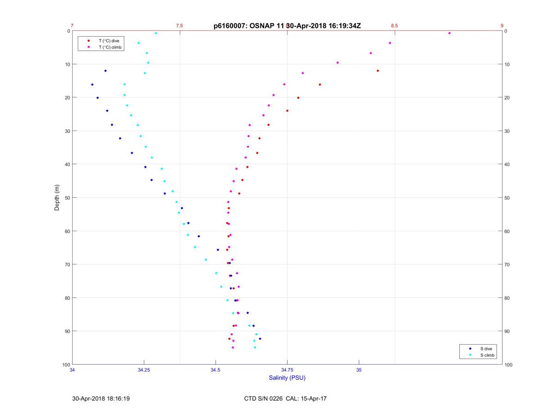Click the 50 tick on the right depth axis
Viewport: 555px width, 410px height.
point(507,198)
